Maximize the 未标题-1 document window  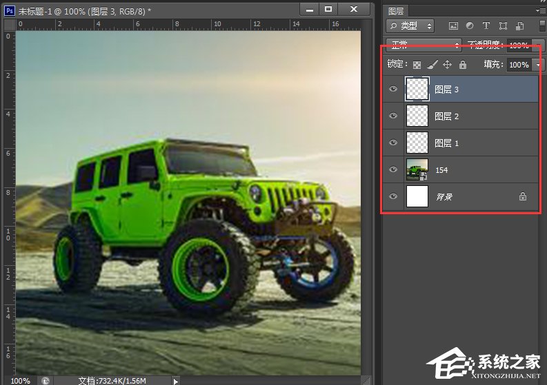coord(328,10)
